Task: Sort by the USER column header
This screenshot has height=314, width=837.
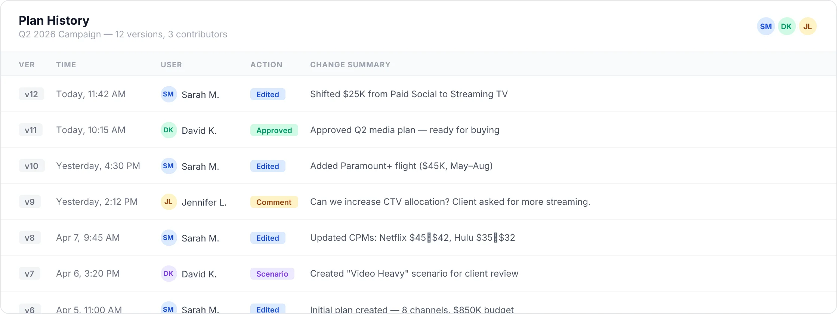Action: coord(171,65)
